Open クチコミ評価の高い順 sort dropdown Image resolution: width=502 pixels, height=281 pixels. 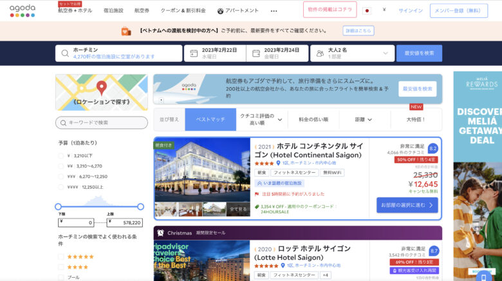262,119
